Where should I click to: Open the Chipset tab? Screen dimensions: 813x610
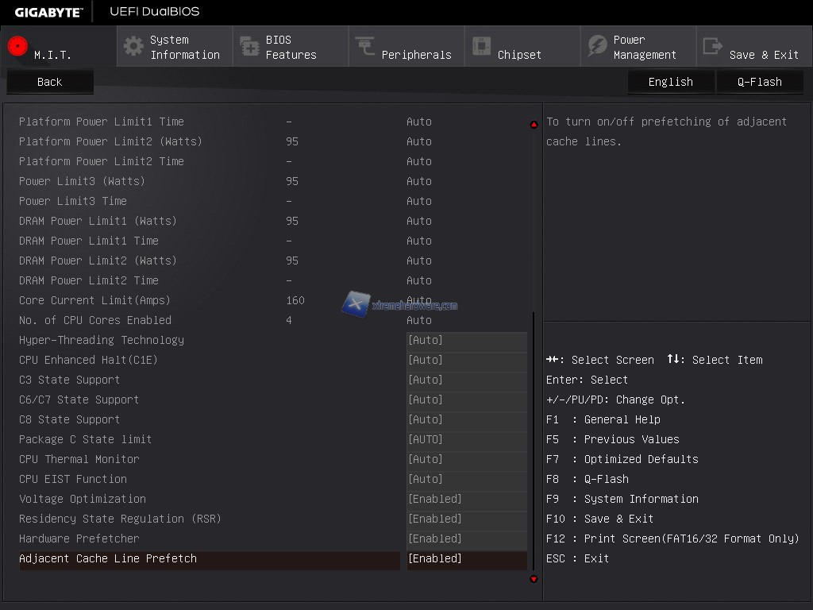519,55
